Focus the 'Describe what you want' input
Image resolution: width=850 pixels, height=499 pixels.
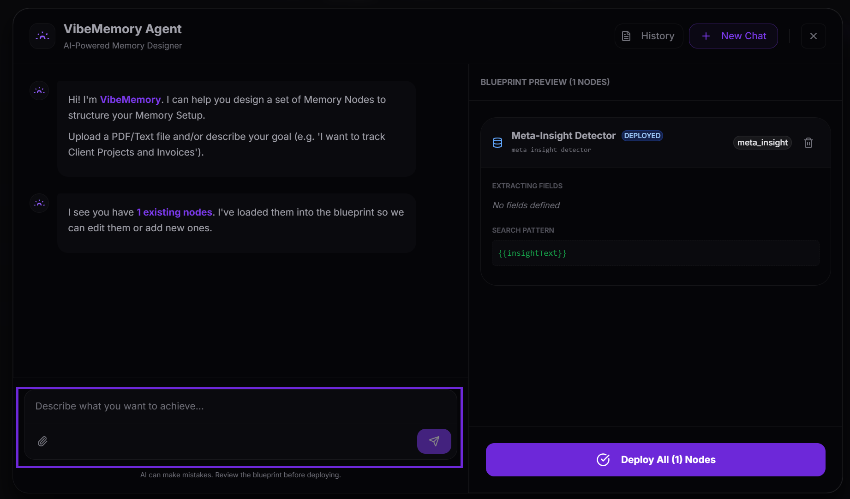pyautogui.click(x=240, y=406)
